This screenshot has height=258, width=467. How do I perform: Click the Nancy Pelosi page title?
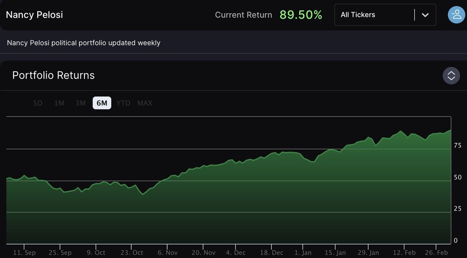(x=35, y=15)
